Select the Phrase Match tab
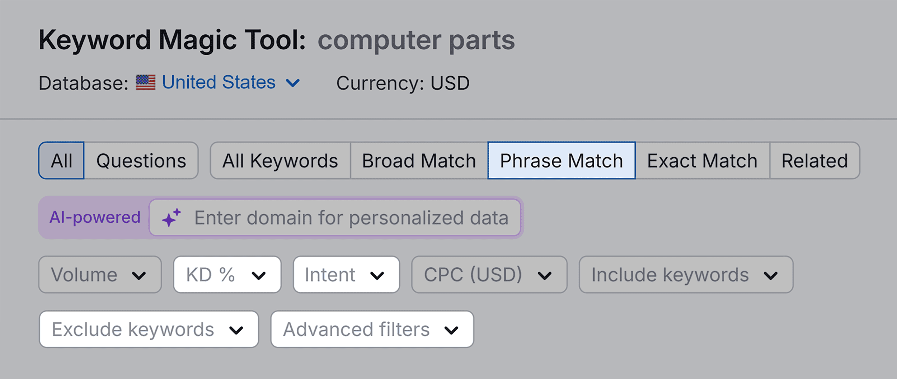 561,160
